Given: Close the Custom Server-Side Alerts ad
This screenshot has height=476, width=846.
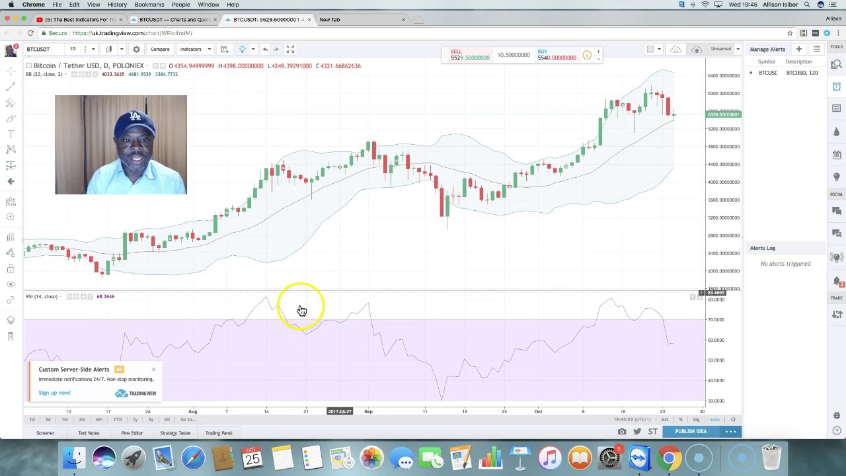Looking at the screenshot, I should [153, 370].
